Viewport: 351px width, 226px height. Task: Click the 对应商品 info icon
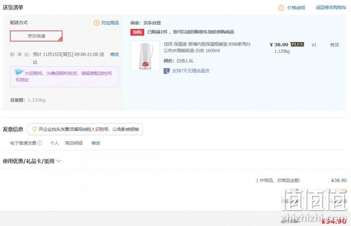tap(96, 23)
